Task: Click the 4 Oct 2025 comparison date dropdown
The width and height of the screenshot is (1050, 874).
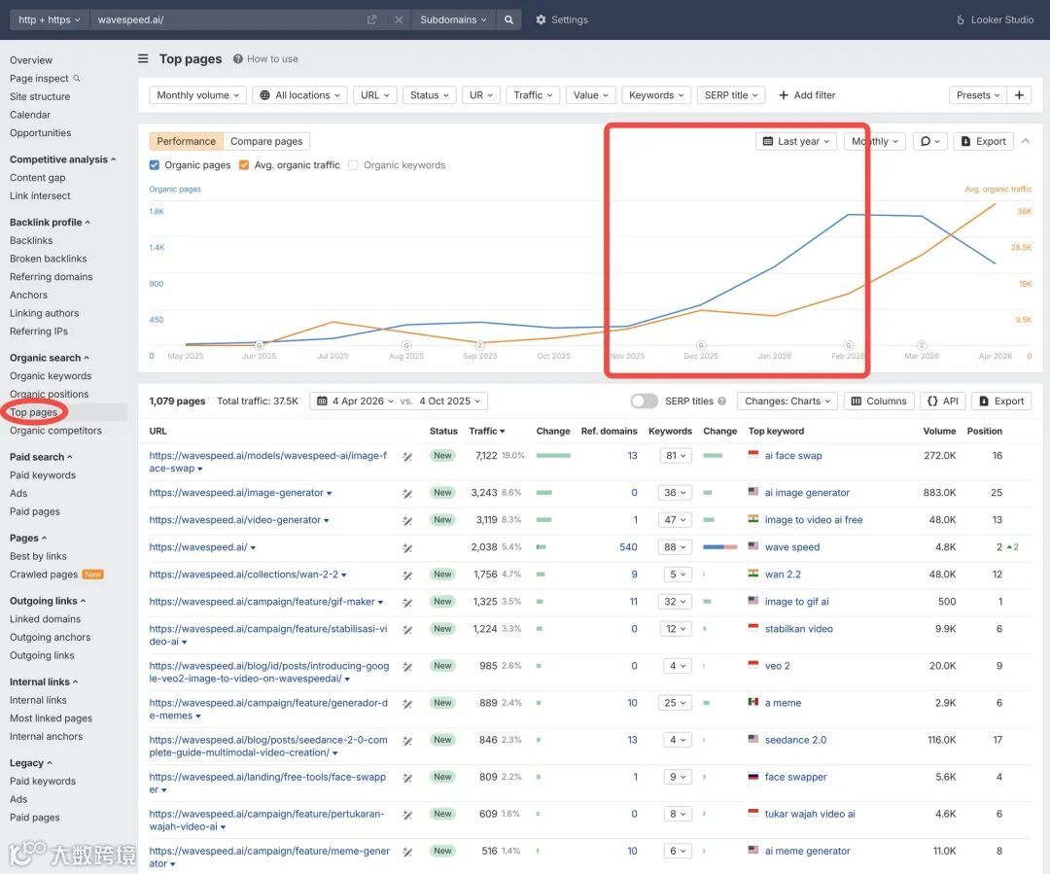Action: [449, 402]
